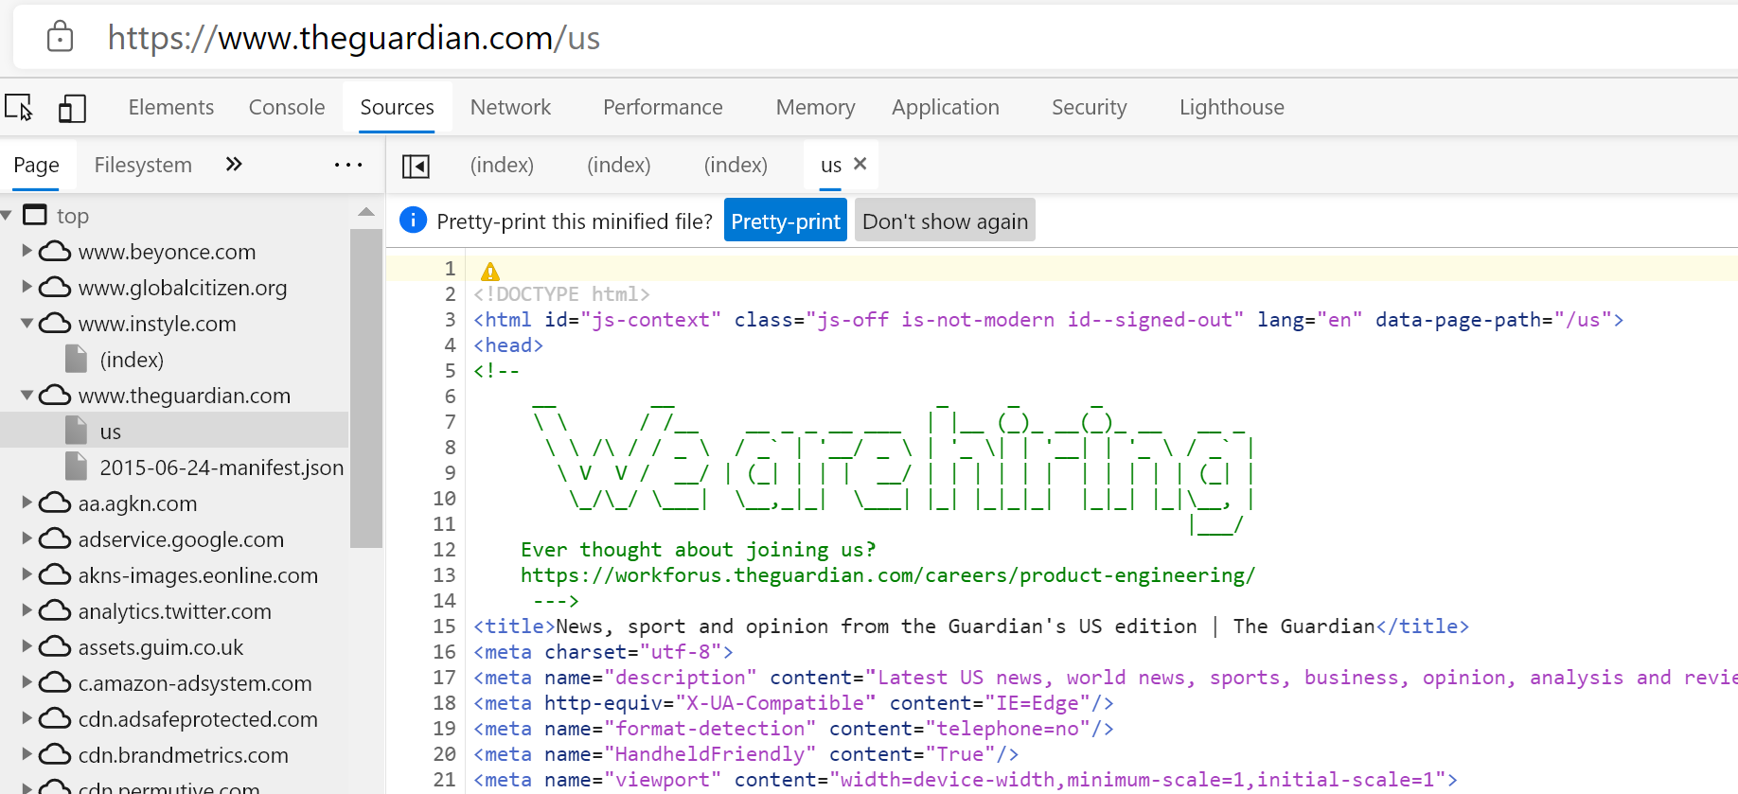Click the careers URL on line 13
Screen dimensions: 1738x794
click(888, 574)
